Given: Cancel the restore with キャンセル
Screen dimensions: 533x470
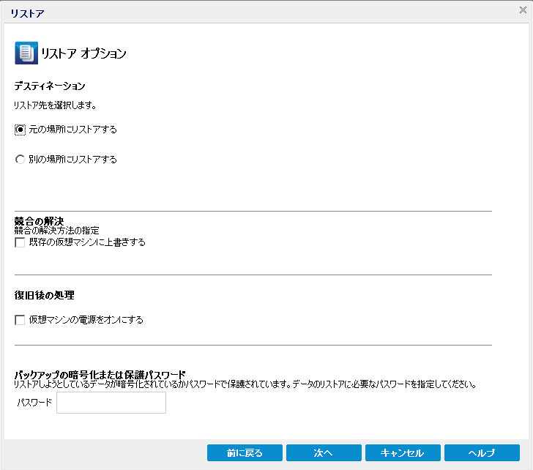Looking at the screenshot, I should pyautogui.click(x=403, y=452).
